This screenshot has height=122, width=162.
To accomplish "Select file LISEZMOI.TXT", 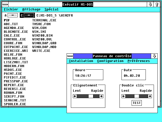I will 16,62.
